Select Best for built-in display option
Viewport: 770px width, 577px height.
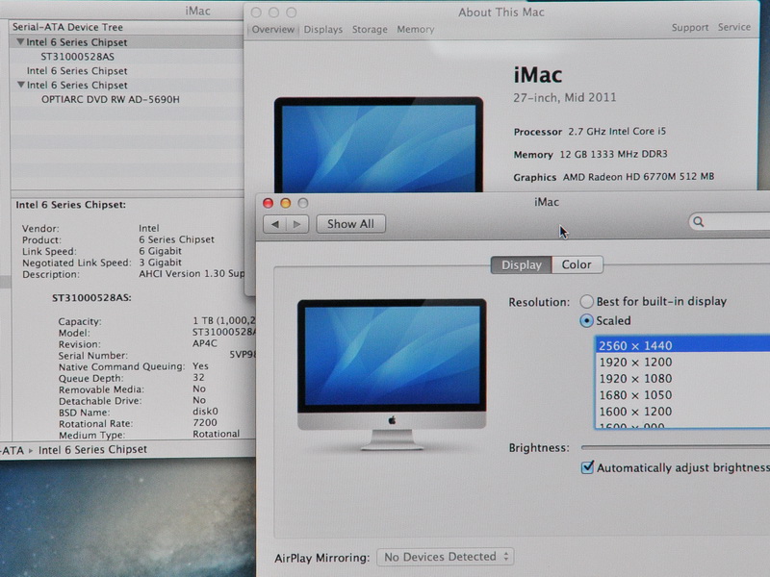586,301
